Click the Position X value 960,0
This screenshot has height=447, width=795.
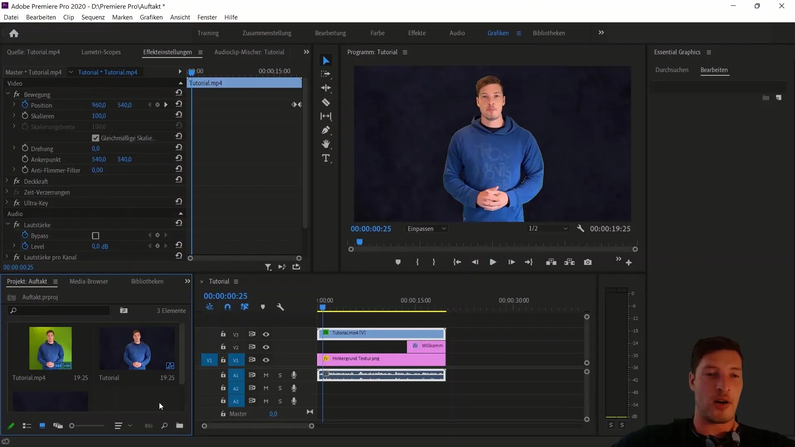coord(99,105)
